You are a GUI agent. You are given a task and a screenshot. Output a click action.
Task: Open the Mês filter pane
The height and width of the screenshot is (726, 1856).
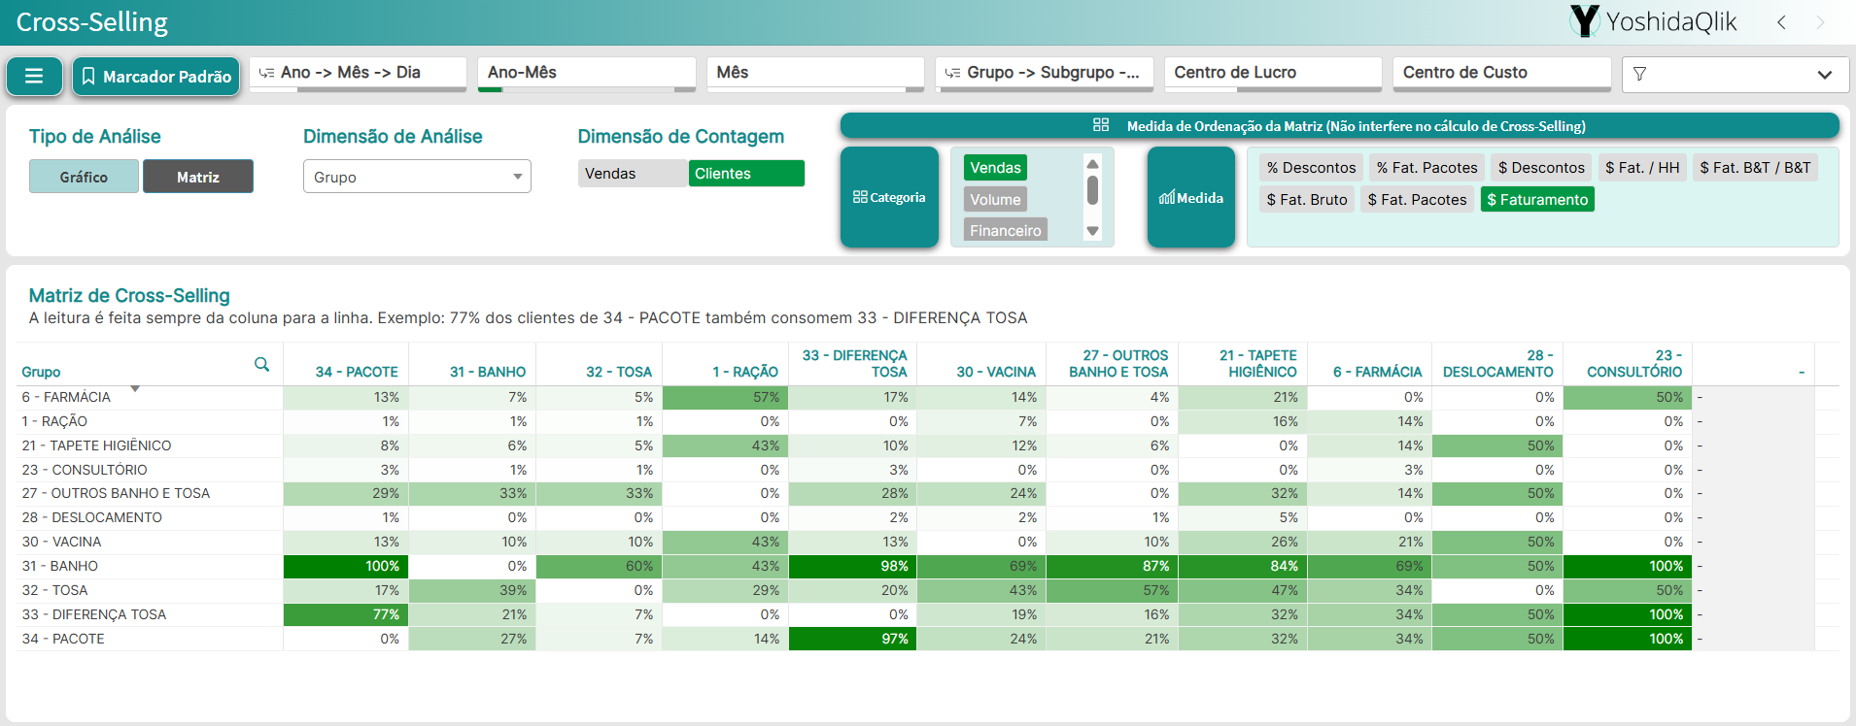(815, 73)
